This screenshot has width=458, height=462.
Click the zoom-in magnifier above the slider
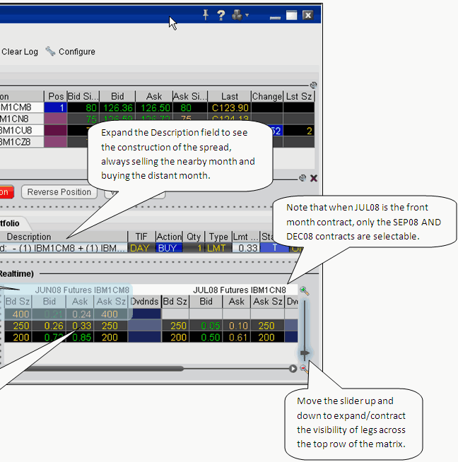coord(304,290)
